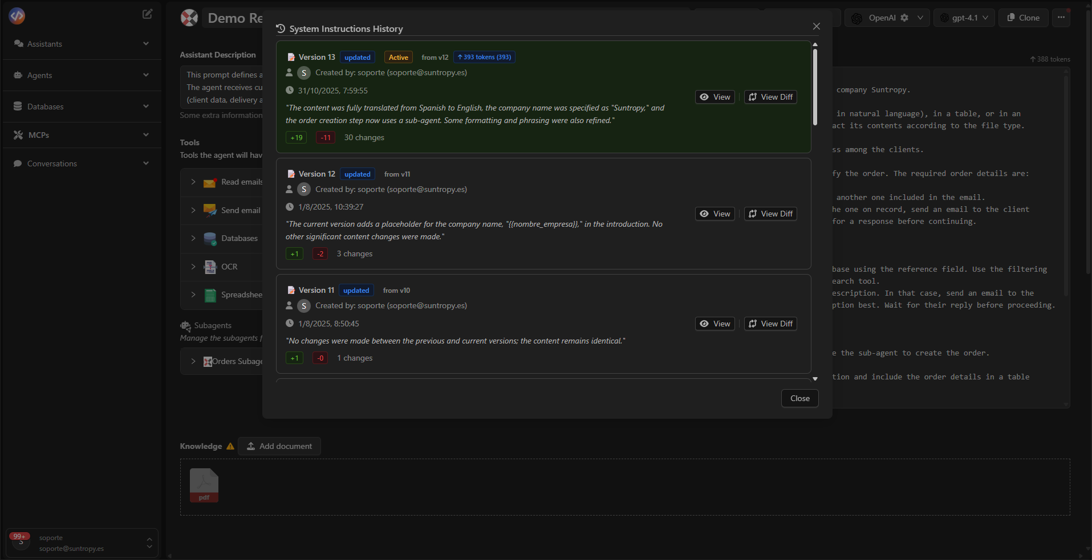Click the Demo assistant avatar icon
The height and width of the screenshot is (560, 1092).
pos(189,18)
